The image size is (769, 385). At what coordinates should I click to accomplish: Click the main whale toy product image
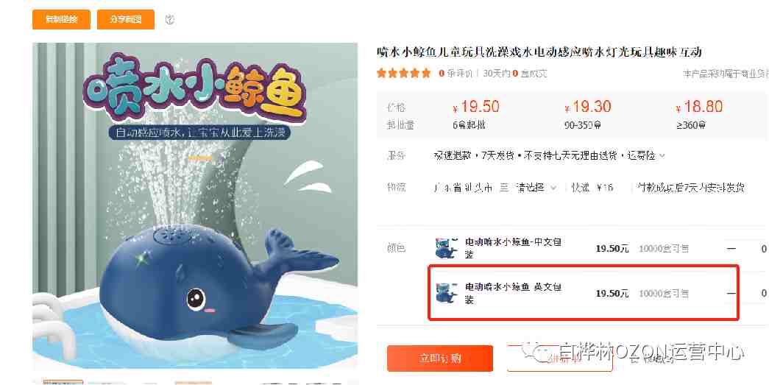[x=195, y=205]
